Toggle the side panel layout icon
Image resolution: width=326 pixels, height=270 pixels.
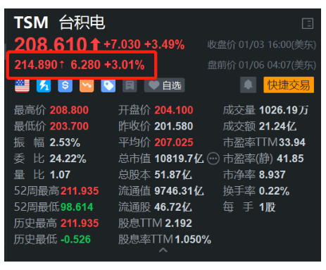tap(308, 23)
